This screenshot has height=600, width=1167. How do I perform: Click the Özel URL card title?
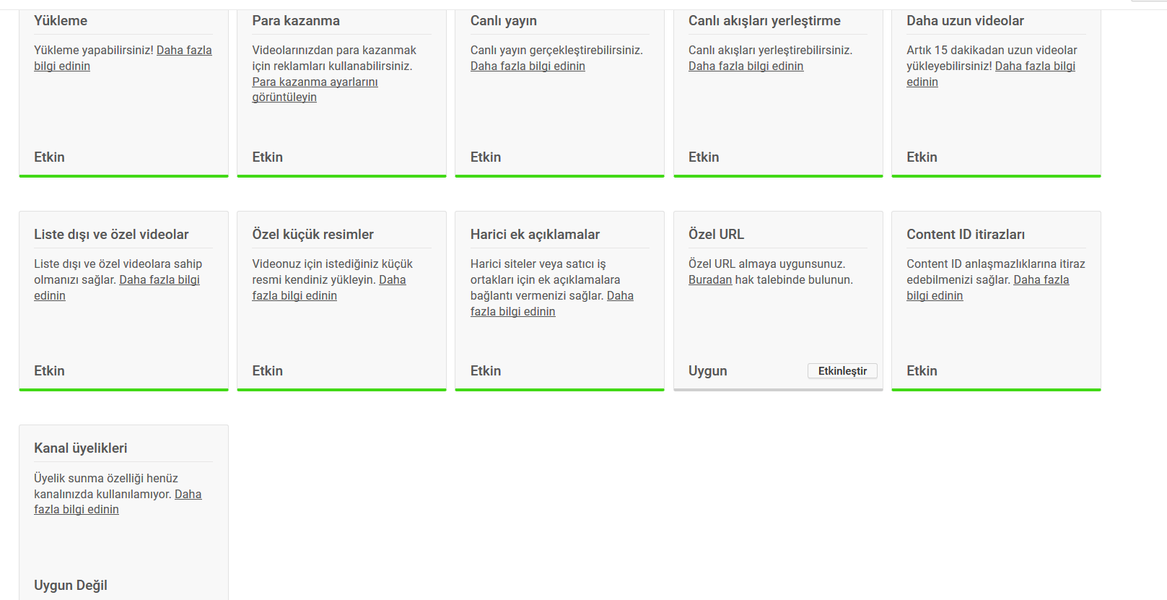pos(716,234)
